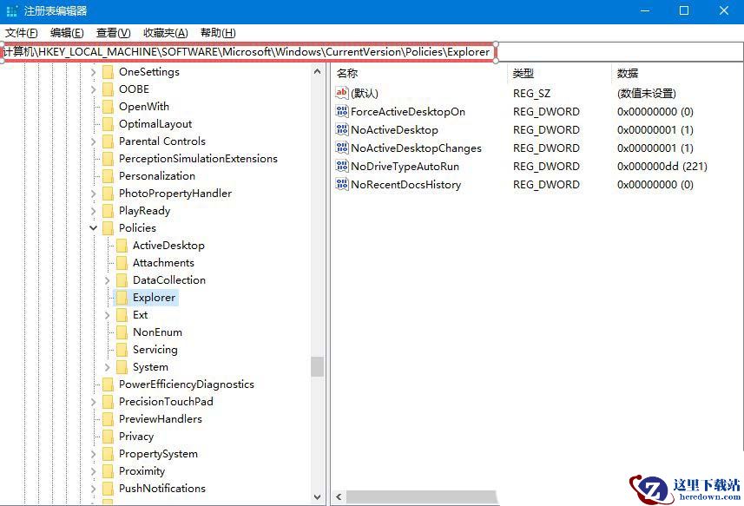Click the DWORD icon beside NoDriveTypeAutoRun
The image size is (744, 506).
click(342, 166)
